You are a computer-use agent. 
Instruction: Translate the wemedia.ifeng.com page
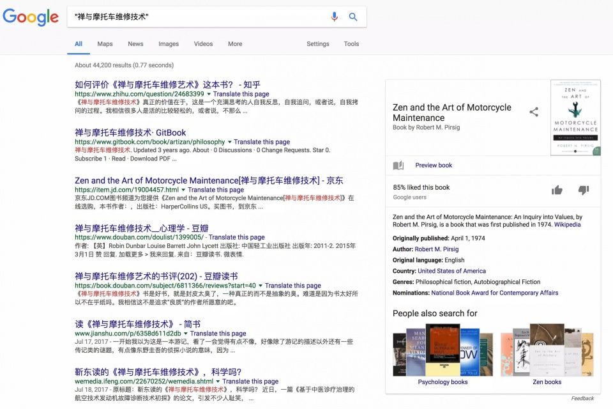click(x=250, y=381)
